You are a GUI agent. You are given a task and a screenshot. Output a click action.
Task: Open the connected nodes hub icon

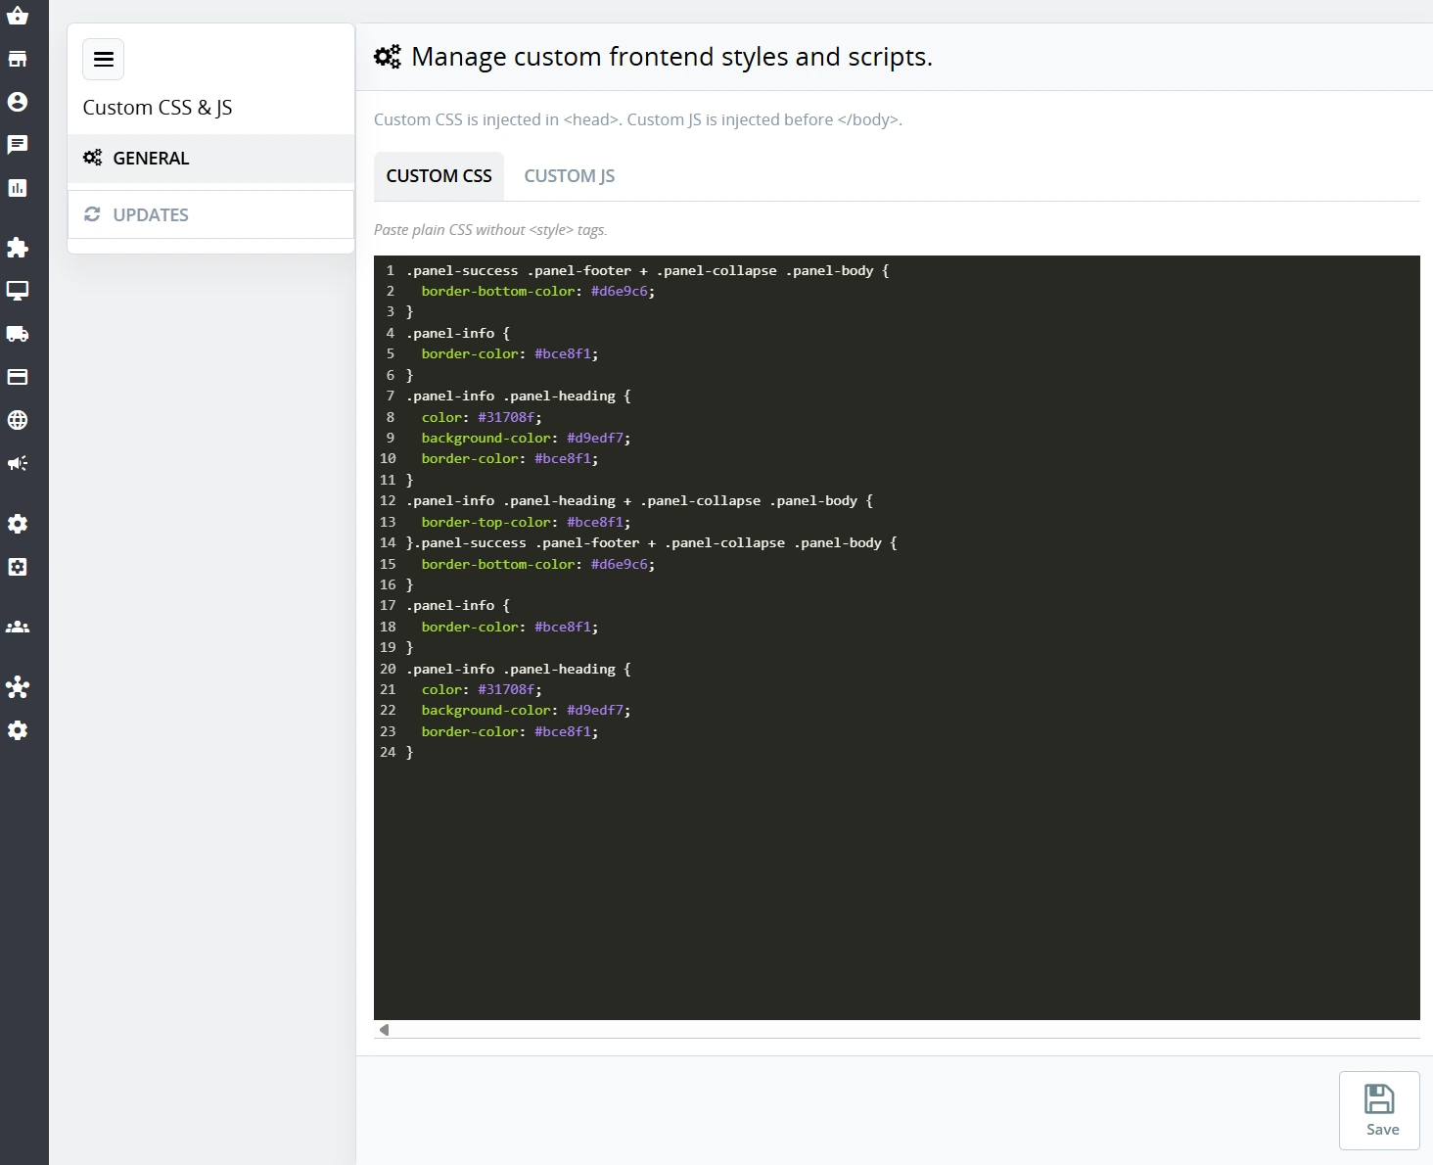pyautogui.click(x=18, y=687)
